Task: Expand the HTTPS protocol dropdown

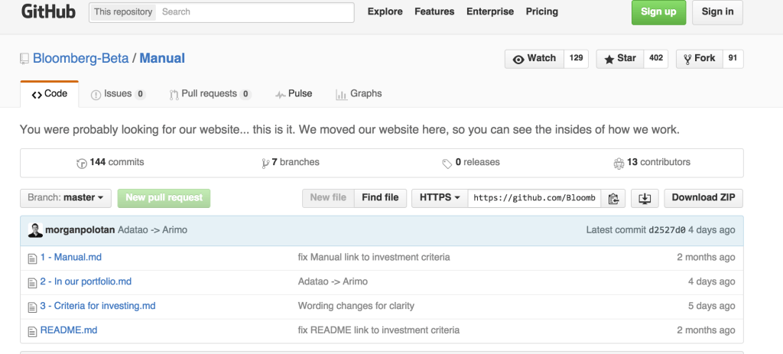Action: point(439,198)
